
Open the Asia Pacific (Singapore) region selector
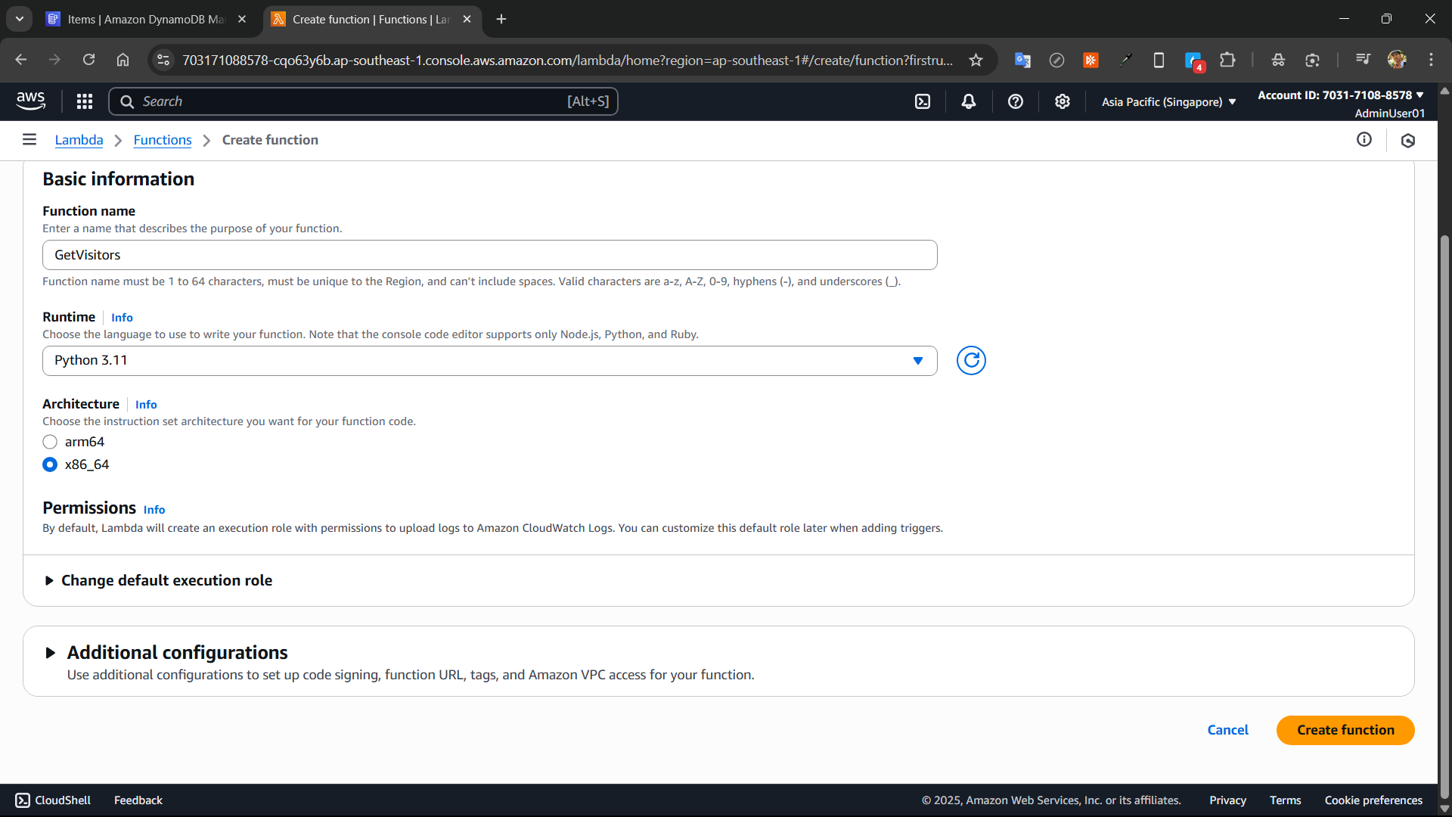click(x=1168, y=101)
